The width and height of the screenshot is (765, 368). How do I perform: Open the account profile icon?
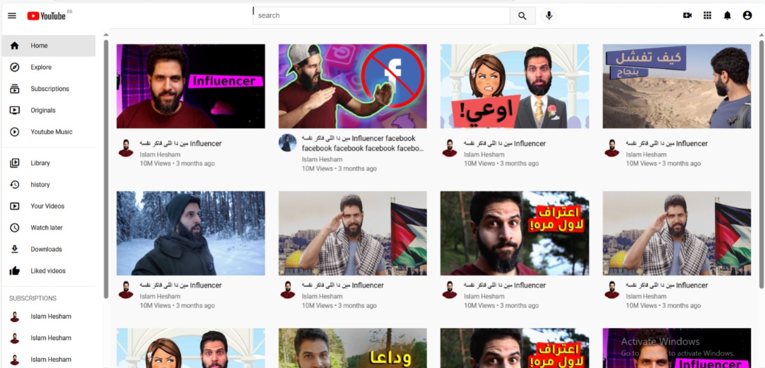pyautogui.click(x=747, y=15)
